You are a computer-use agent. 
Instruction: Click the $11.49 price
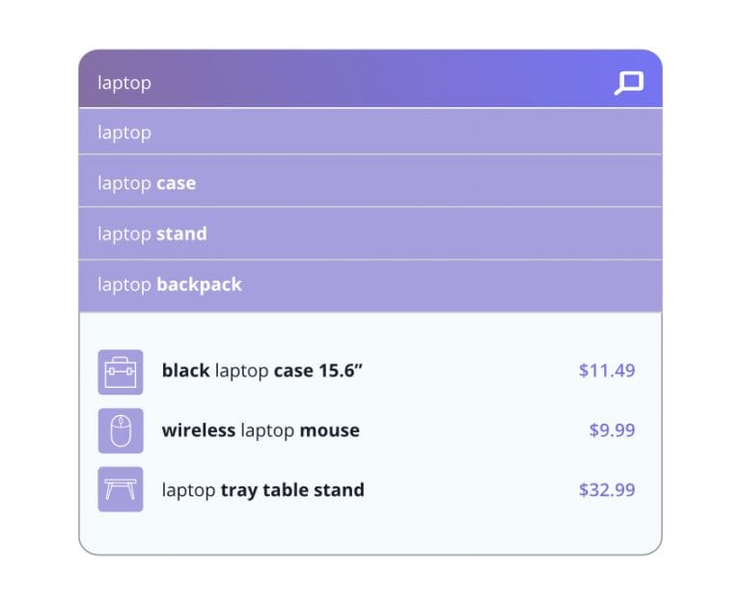point(607,371)
